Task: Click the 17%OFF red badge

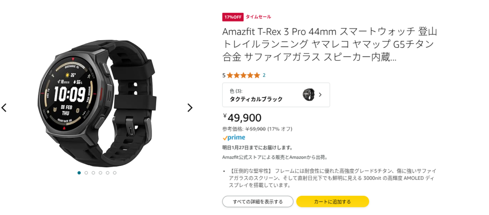Action: point(233,17)
